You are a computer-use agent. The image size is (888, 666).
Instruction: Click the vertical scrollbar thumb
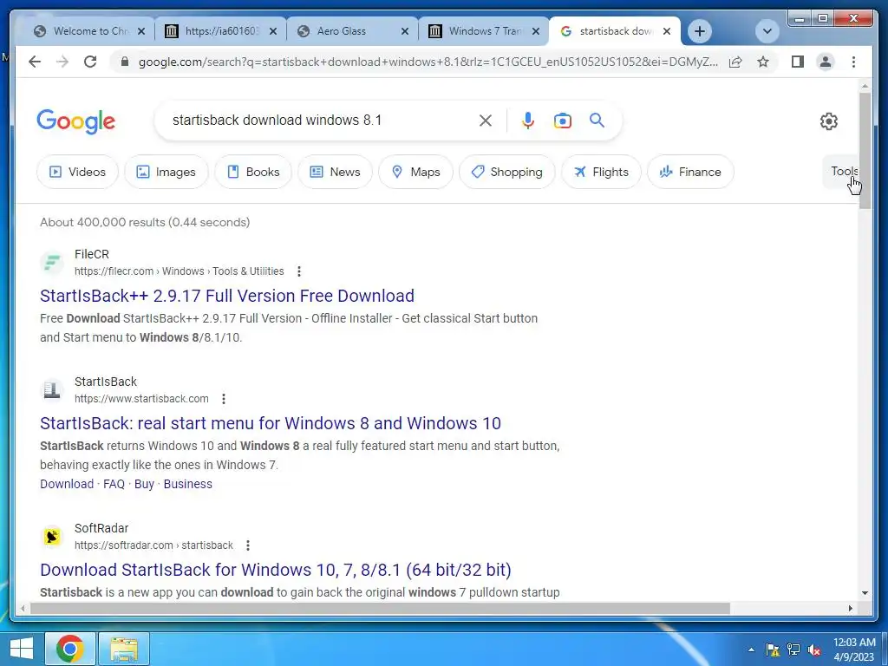point(865,150)
